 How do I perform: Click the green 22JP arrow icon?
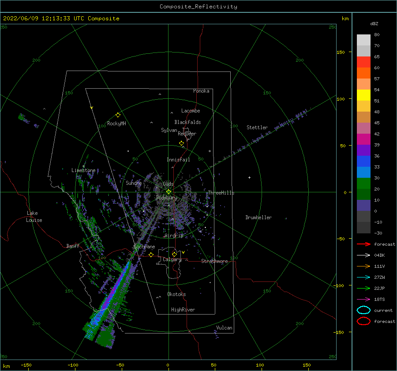[x=363, y=288]
